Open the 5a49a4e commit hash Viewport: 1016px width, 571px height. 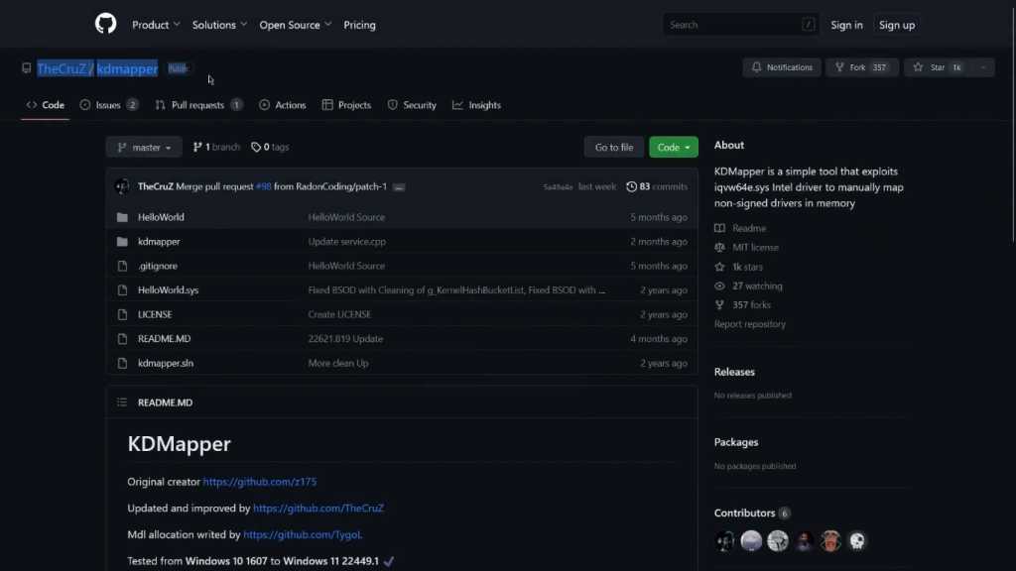coord(558,187)
